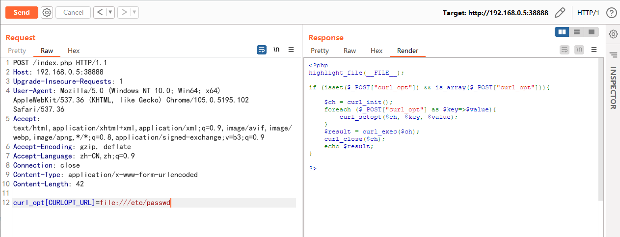Edit target with the pencil icon

pos(560,13)
